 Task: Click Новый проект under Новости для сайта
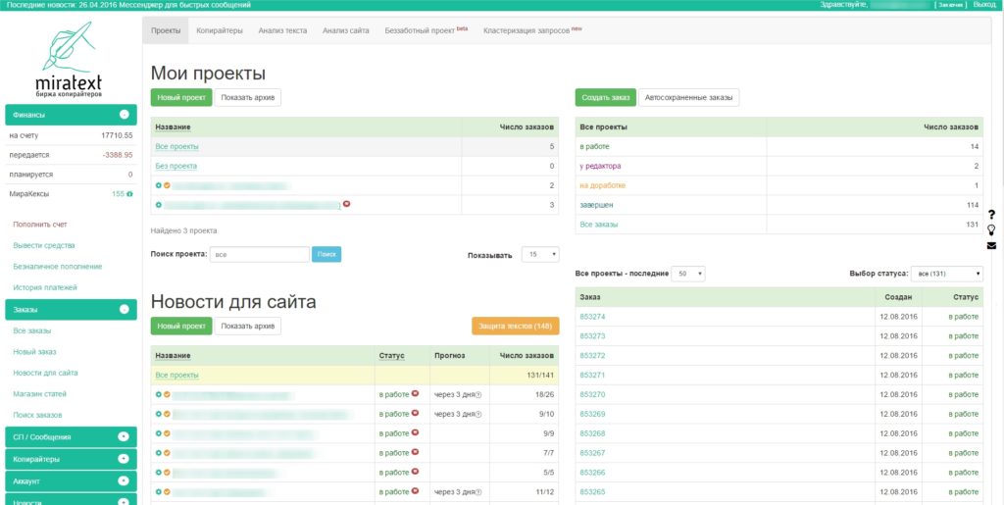[181, 326]
